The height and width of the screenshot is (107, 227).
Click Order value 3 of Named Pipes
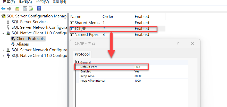coord(104,35)
